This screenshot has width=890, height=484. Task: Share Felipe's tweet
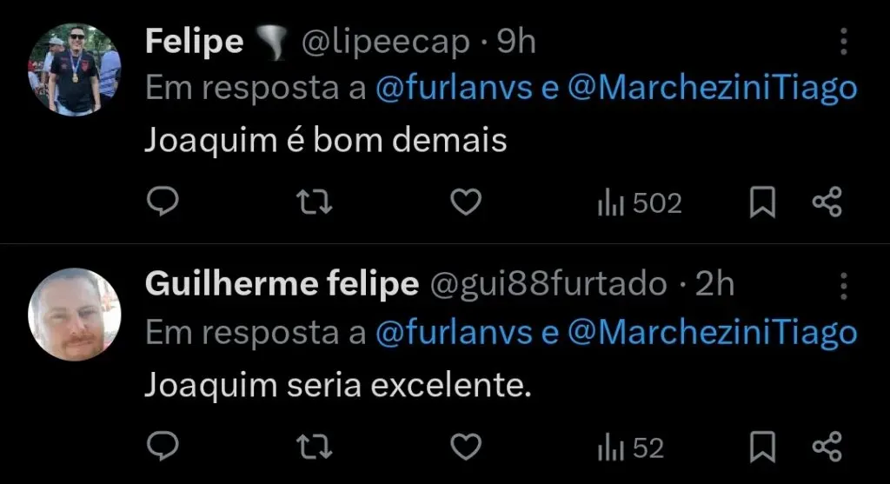coord(827,202)
